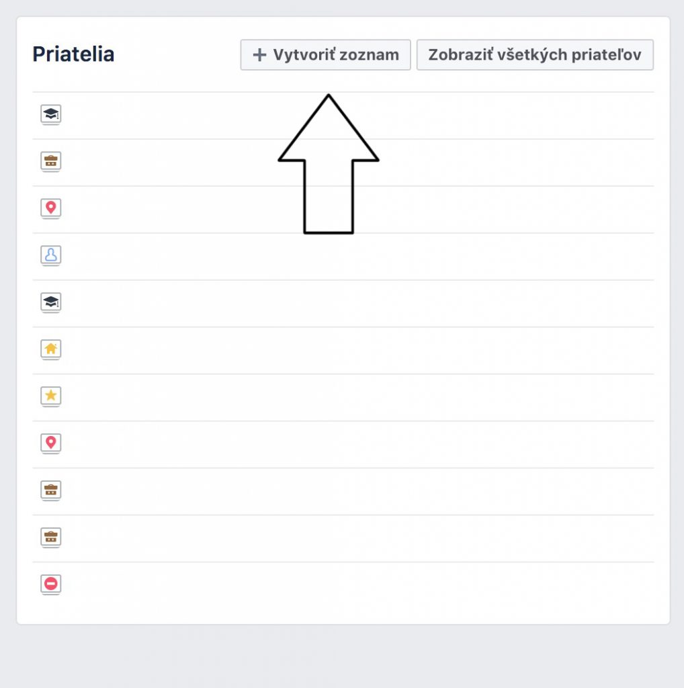This screenshot has width=684, height=688.
Task: Select the list row beside the person silhouette icon
Action: 343,257
